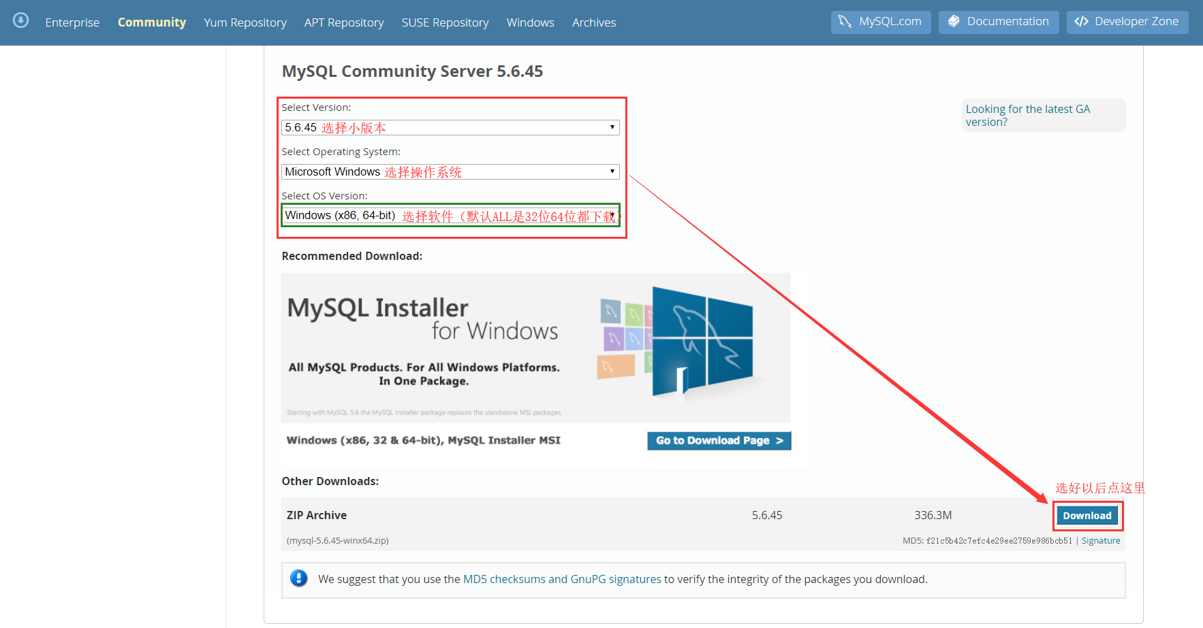Click the Developer Zone button

(x=1127, y=22)
